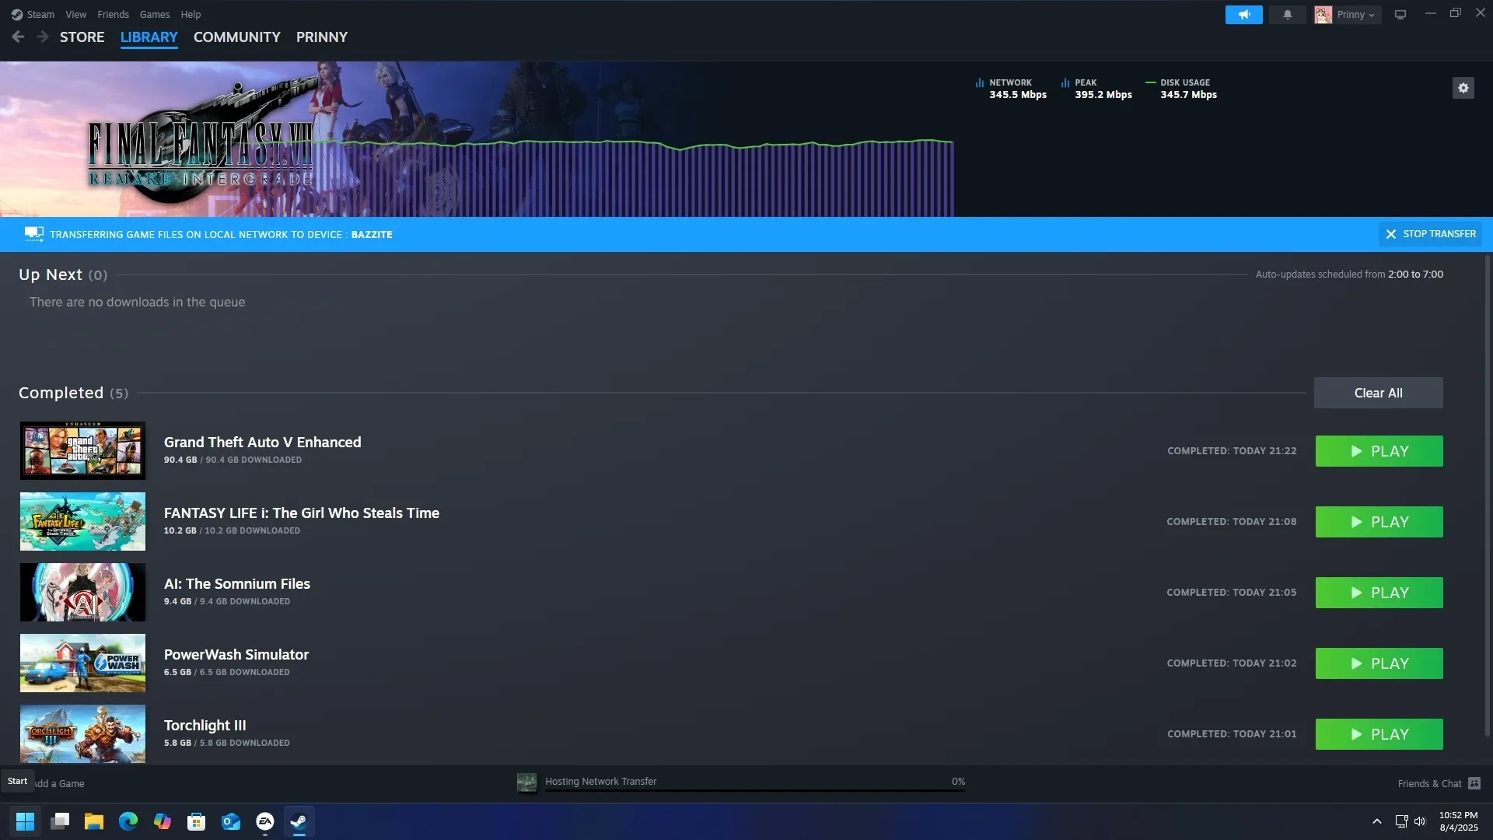Play Grand Theft Auto V Enhanced
The height and width of the screenshot is (840, 1493).
pyautogui.click(x=1379, y=451)
